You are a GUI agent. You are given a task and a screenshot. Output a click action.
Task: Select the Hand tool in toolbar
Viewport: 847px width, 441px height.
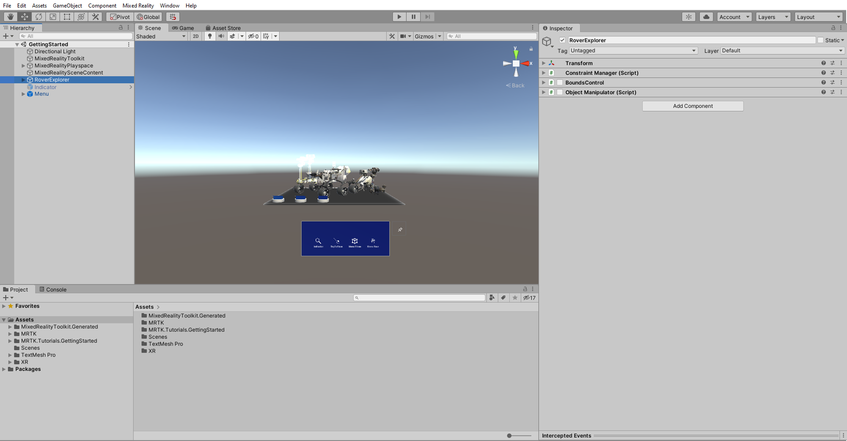click(10, 17)
